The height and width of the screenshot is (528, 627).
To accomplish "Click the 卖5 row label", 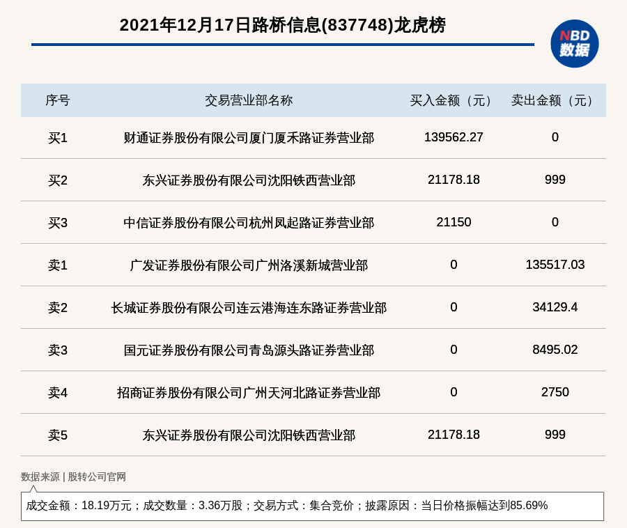I will (58, 435).
